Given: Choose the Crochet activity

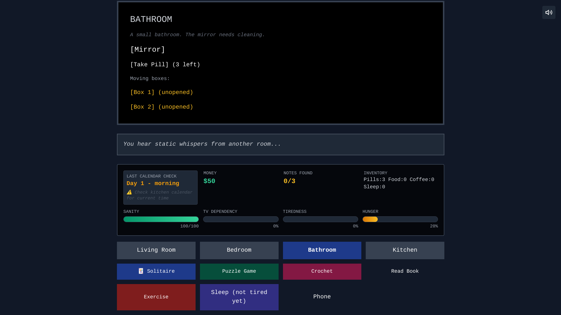Looking at the screenshot, I should tap(322, 272).
